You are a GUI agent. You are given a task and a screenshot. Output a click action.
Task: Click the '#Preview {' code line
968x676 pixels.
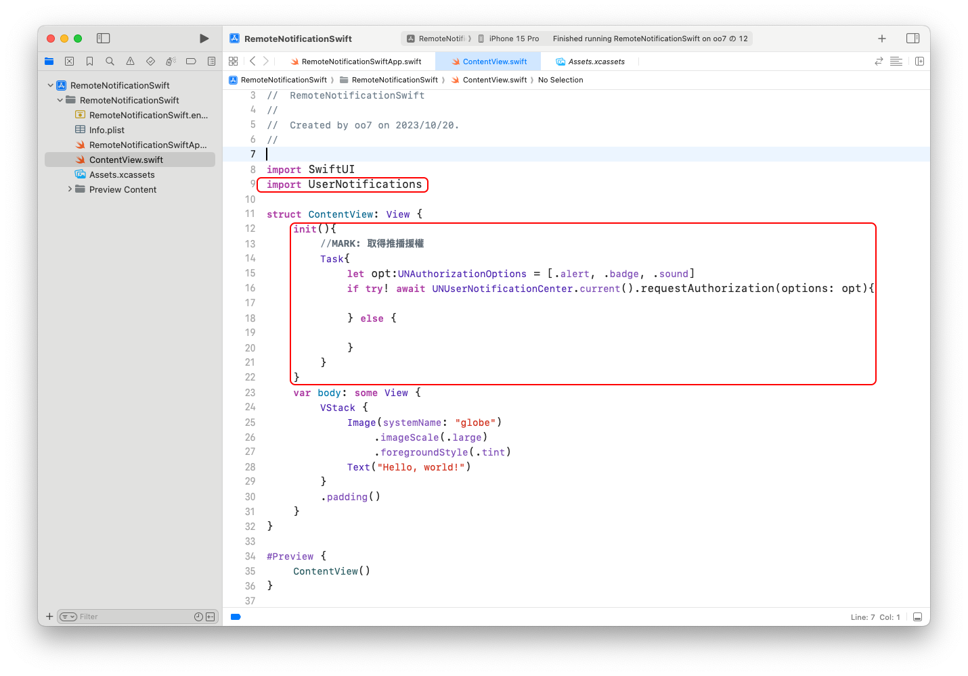coord(296,556)
